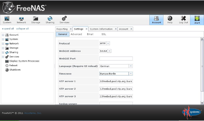The height and width of the screenshot is (121, 204).
Task: Select Services icon in the tree
Action: coord(7,57)
